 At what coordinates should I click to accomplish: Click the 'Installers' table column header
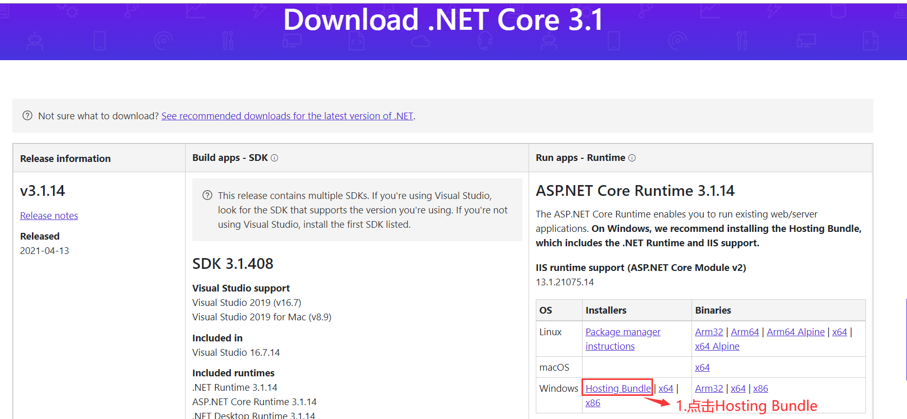pos(606,311)
